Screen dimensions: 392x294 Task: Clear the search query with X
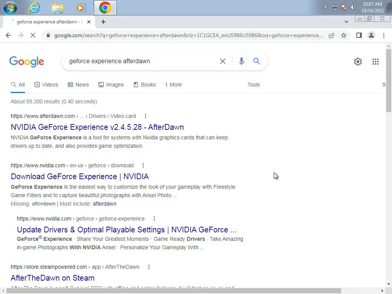pyautogui.click(x=222, y=61)
